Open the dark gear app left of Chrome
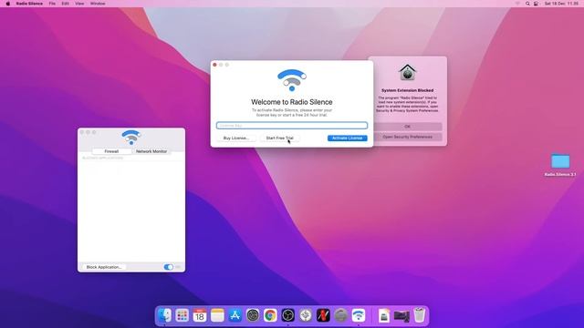 [253, 315]
